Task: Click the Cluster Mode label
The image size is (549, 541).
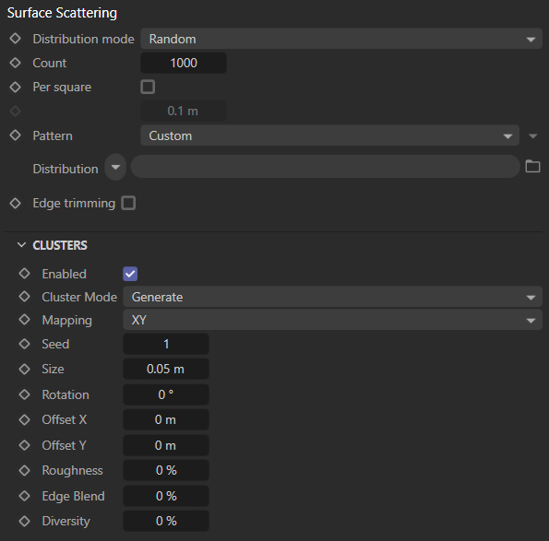Action: [x=79, y=297]
